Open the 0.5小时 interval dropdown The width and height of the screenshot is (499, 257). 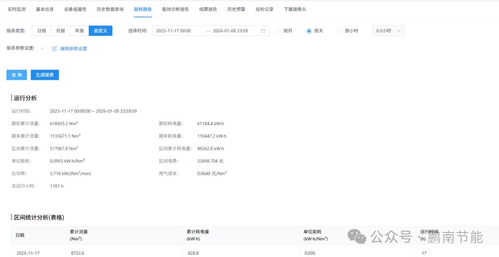[389, 31]
